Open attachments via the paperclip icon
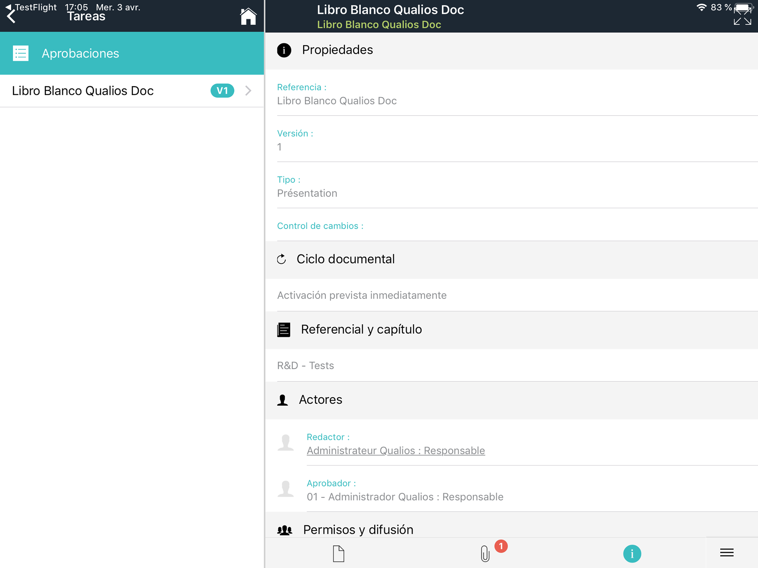Viewport: 758px width, 568px height. click(x=485, y=553)
